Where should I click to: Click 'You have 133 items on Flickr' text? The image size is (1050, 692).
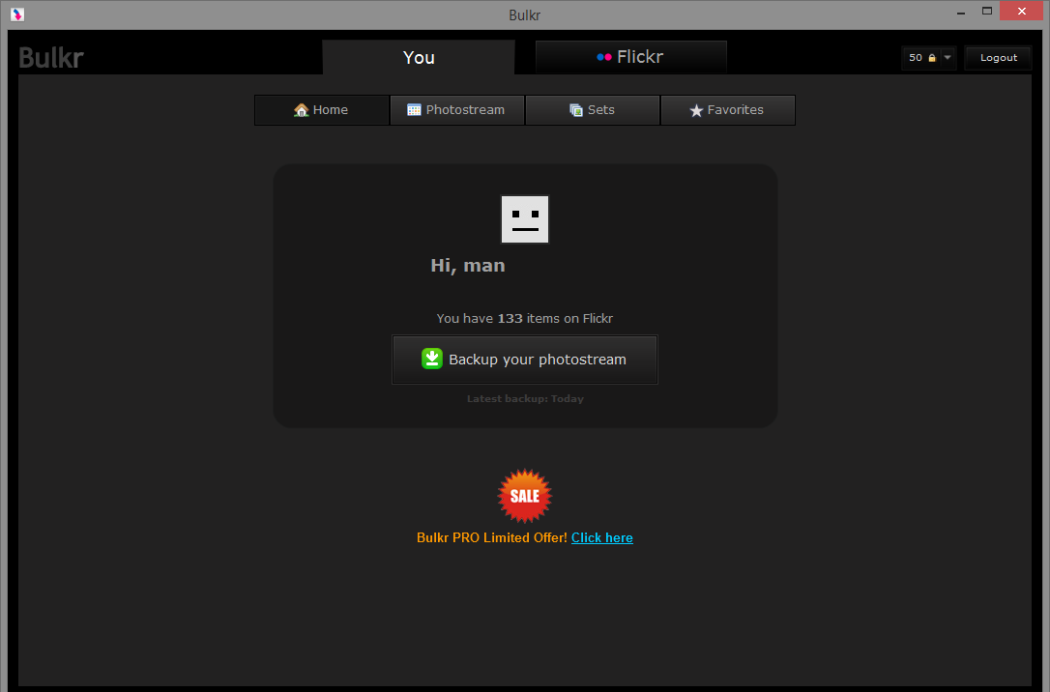525,319
